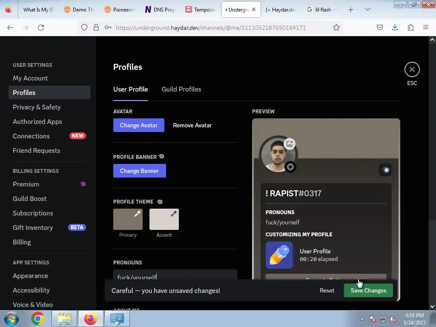Select the User Profile tab
The height and width of the screenshot is (327, 436).
click(x=130, y=89)
